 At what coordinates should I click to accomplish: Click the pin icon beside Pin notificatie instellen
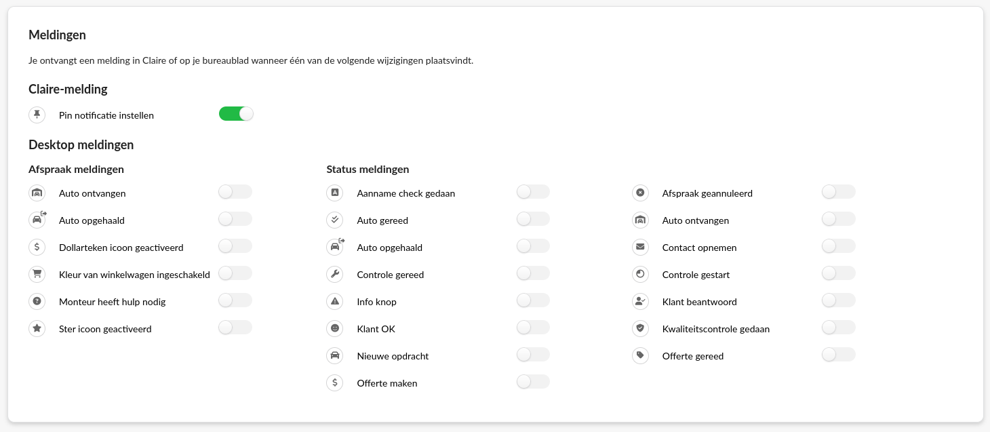coord(37,115)
